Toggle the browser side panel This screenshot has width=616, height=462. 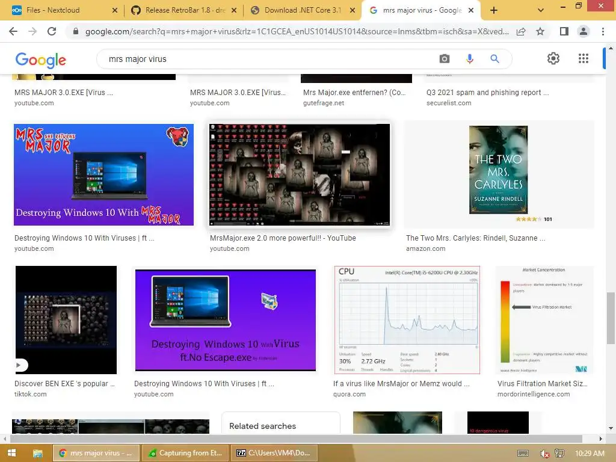click(x=564, y=31)
